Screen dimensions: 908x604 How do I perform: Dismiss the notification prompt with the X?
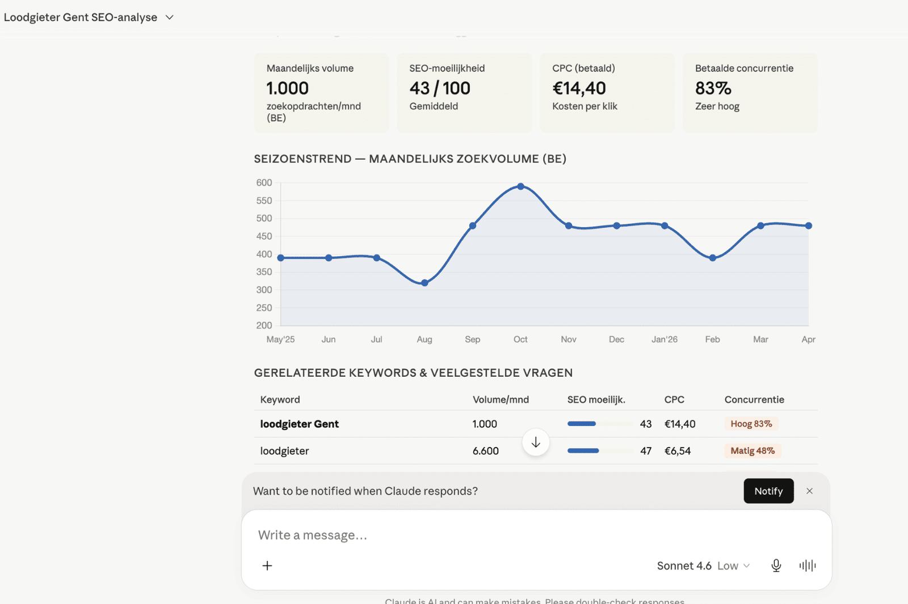(809, 491)
